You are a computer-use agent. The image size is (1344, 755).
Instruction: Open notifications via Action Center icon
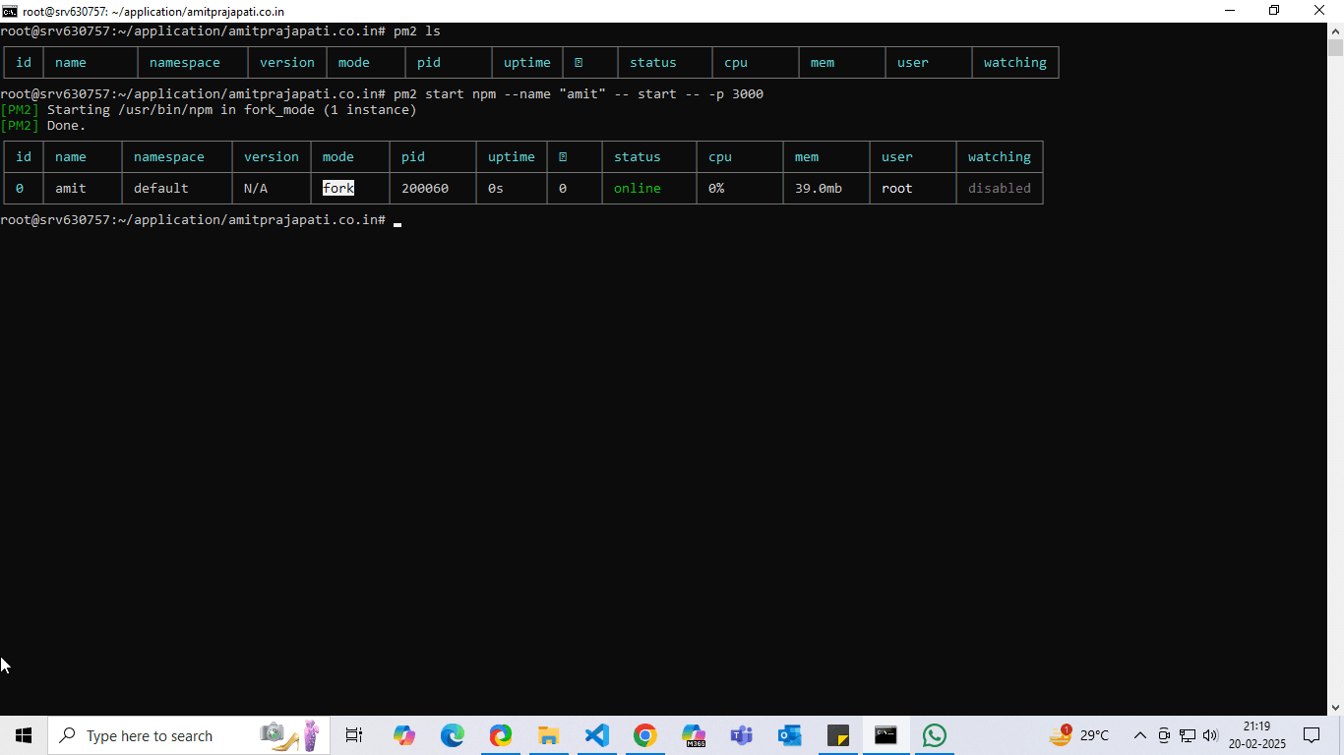(1313, 735)
